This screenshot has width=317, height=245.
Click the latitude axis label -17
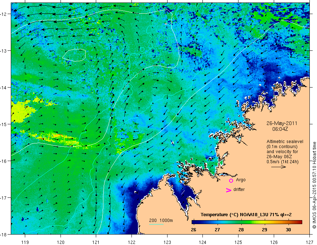(4, 198)
